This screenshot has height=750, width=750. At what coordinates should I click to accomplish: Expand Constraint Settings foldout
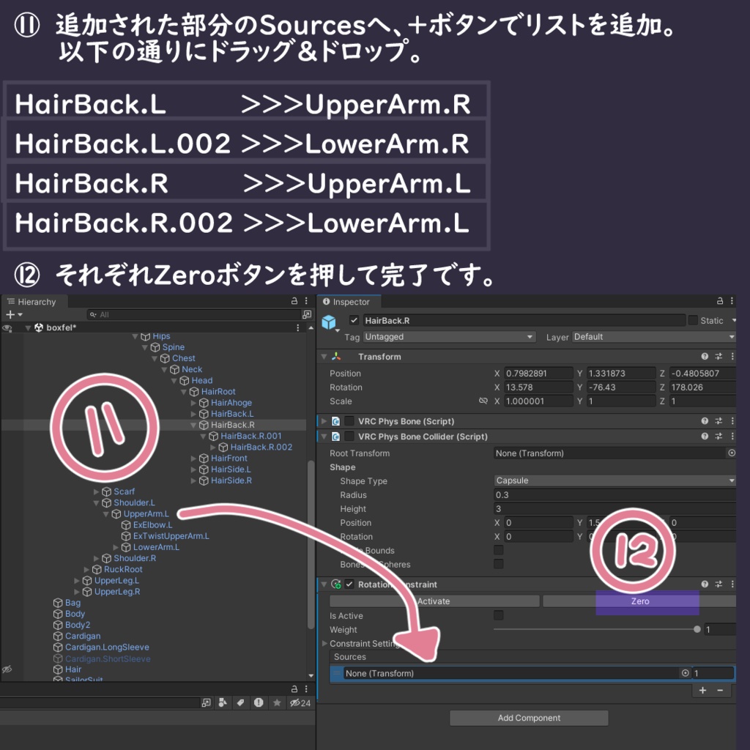click(324, 643)
